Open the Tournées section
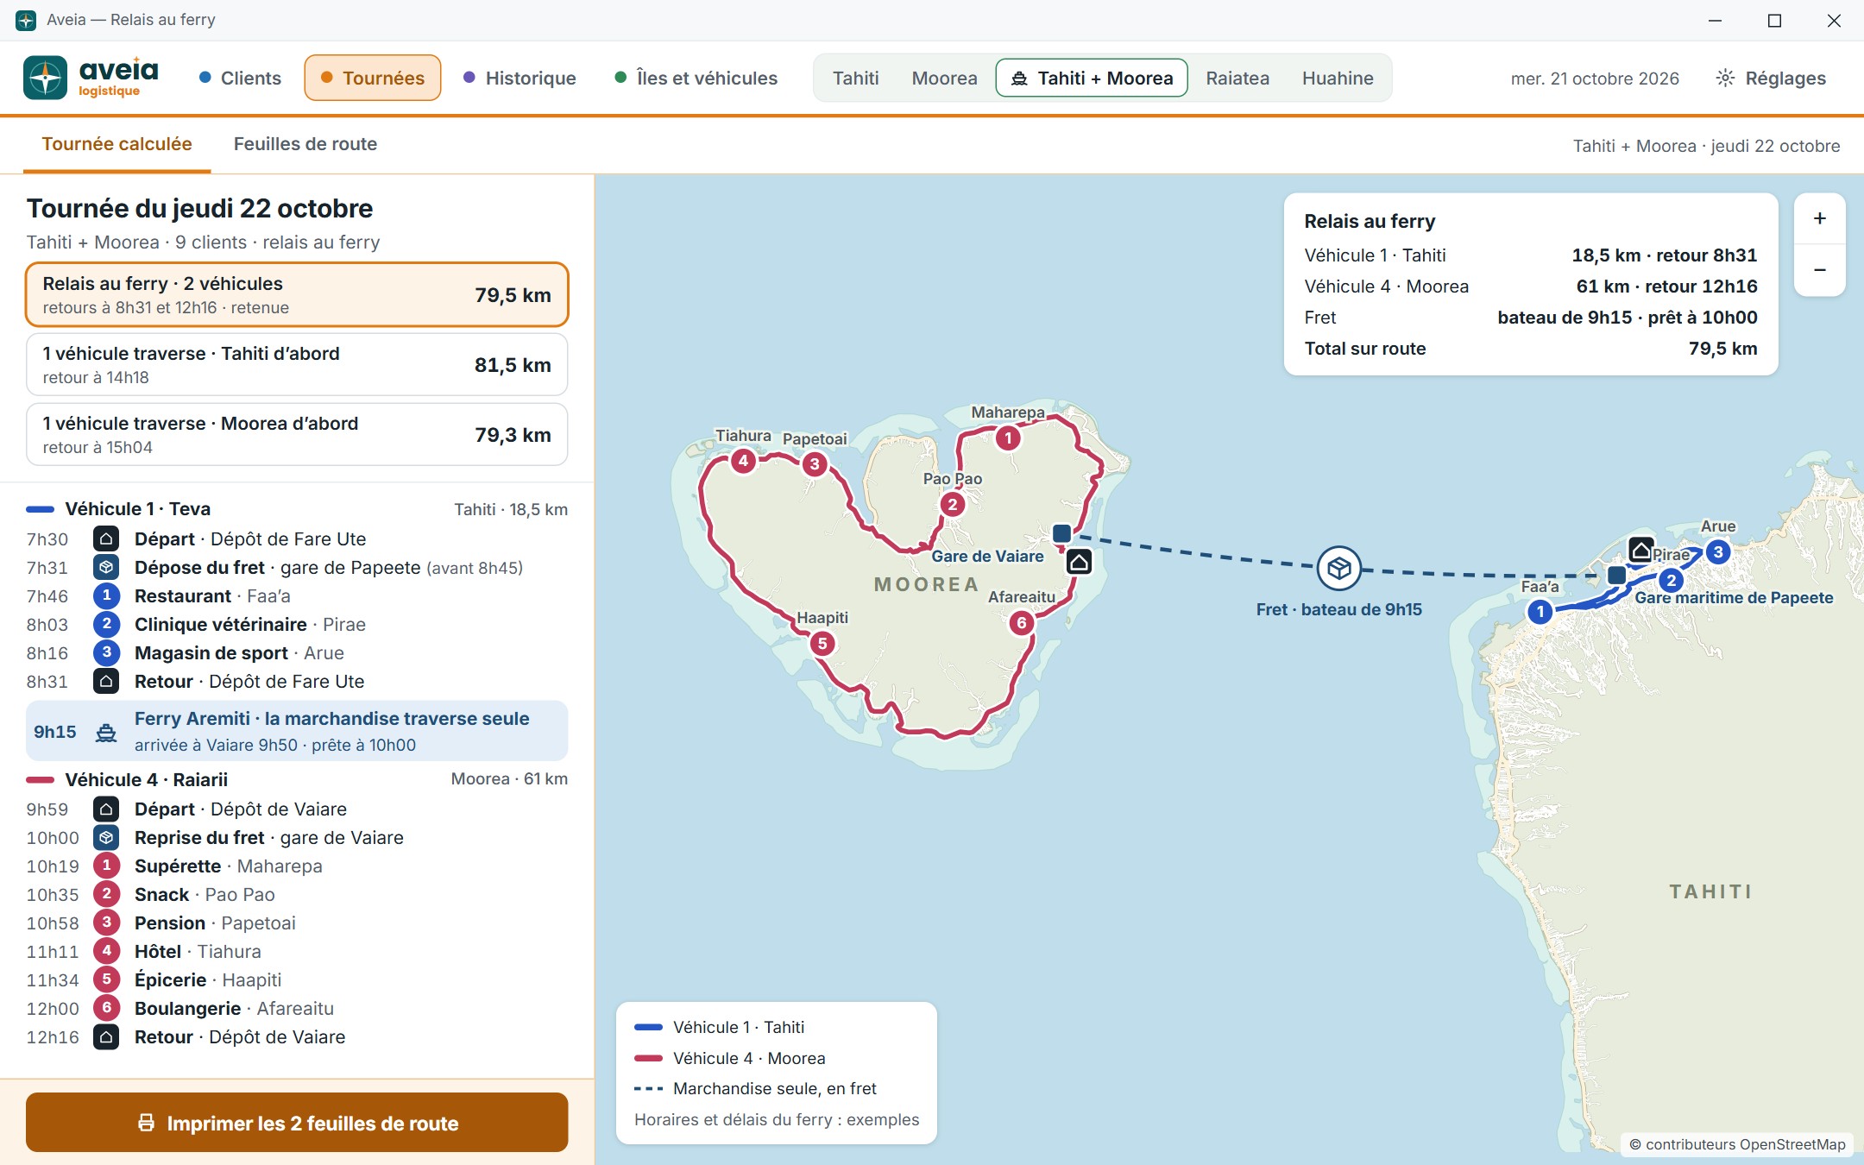 [373, 78]
